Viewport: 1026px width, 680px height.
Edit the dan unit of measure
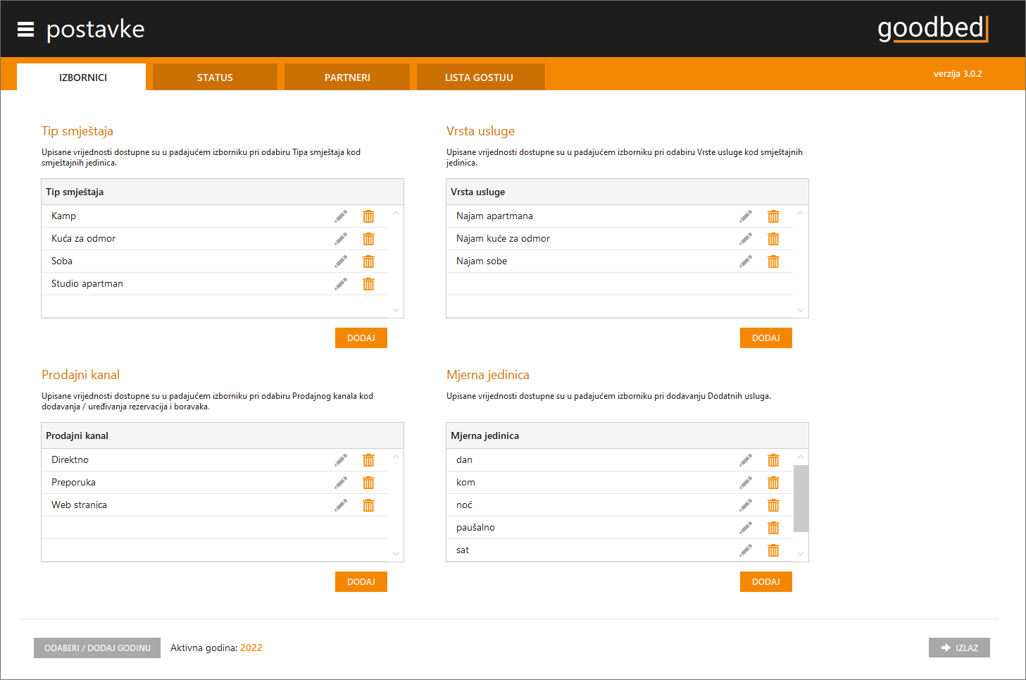(x=746, y=460)
